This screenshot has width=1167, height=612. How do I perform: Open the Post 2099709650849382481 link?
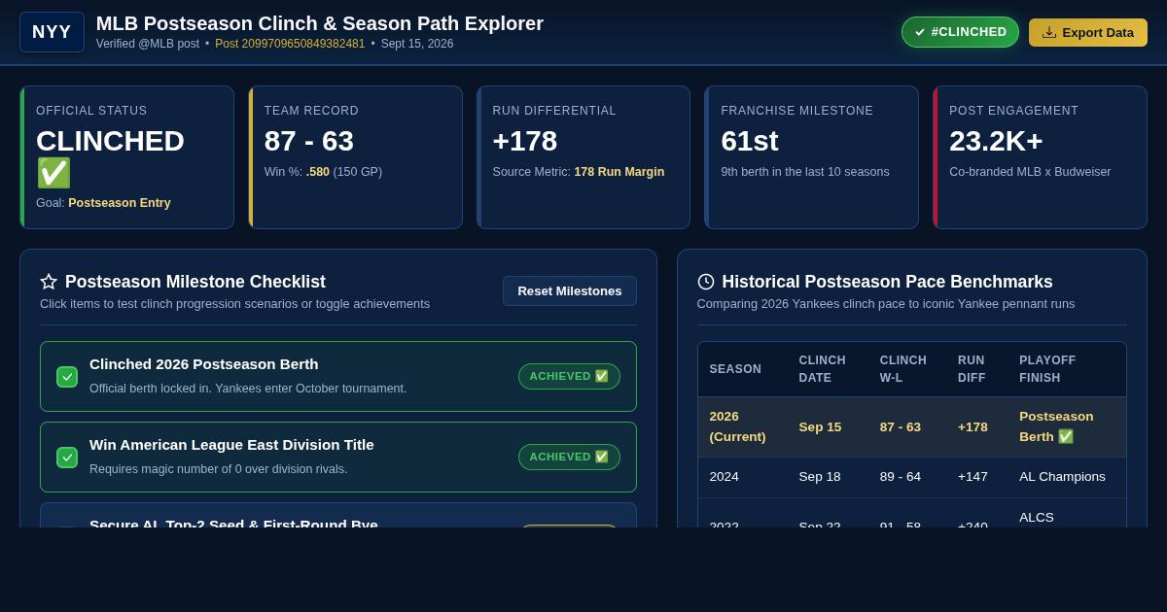(x=290, y=44)
